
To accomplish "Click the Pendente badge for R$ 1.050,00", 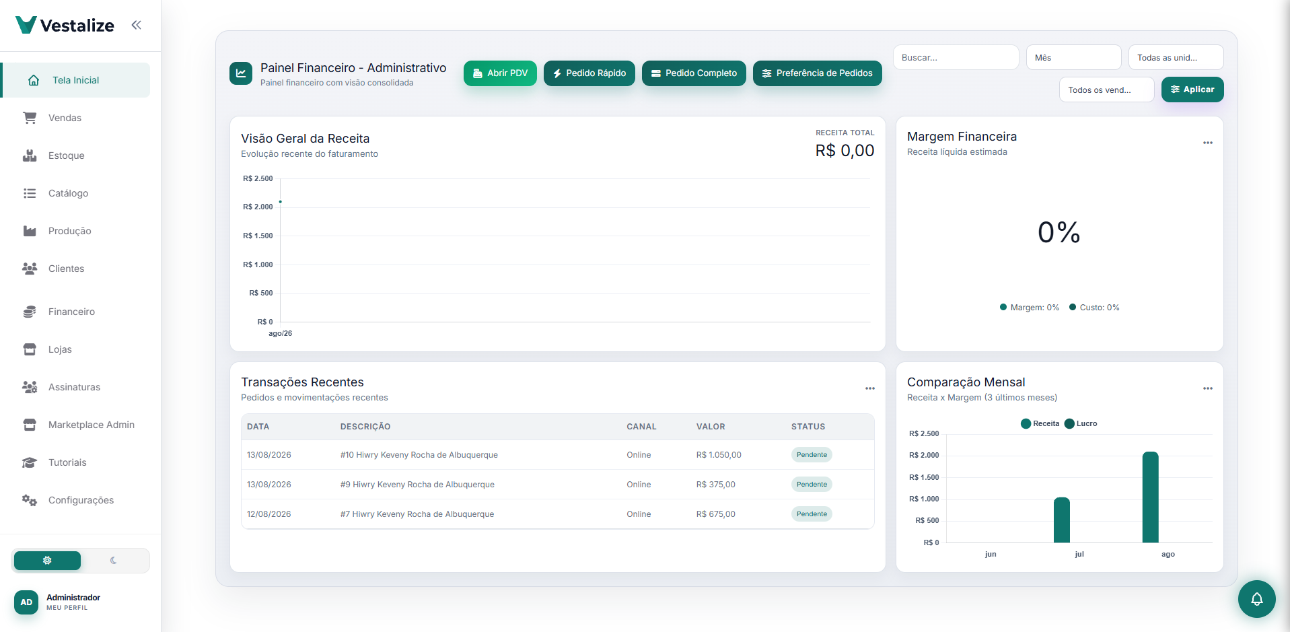I will click(812, 455).
